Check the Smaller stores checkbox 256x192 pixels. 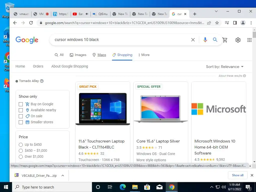tap(21, 122)
